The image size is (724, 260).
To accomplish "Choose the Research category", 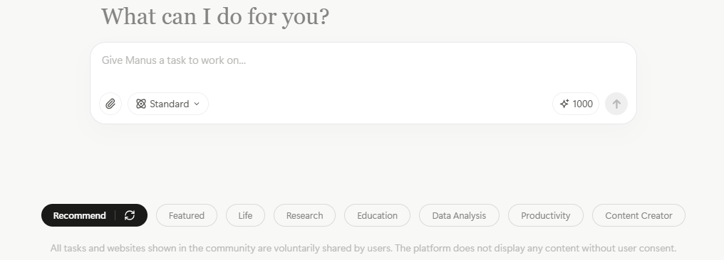I will [x=305, y=215].
